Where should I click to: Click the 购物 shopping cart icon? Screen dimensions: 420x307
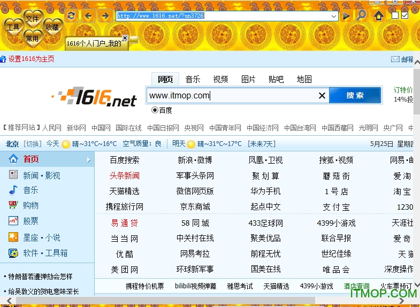tap(13, 205)
